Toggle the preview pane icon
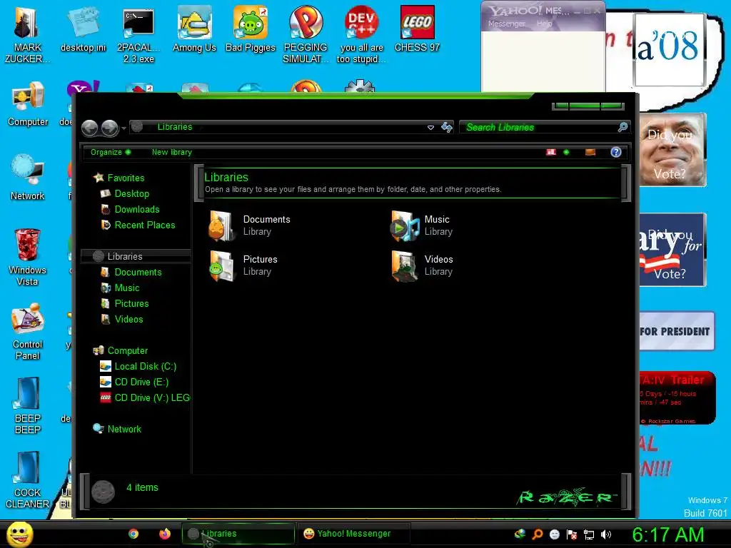This screenshot has height=548, width=731. (590, 153)
